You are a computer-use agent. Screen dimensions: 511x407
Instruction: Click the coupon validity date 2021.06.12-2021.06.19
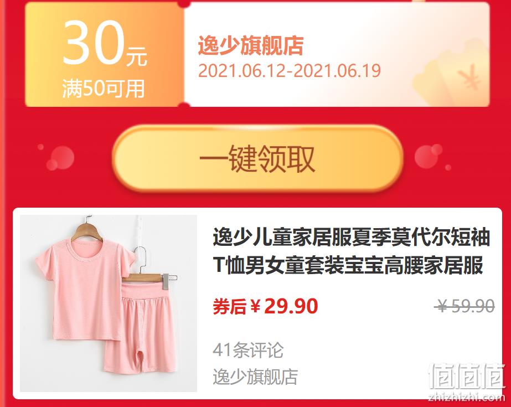pyautogui.click(x=290, y=71)
